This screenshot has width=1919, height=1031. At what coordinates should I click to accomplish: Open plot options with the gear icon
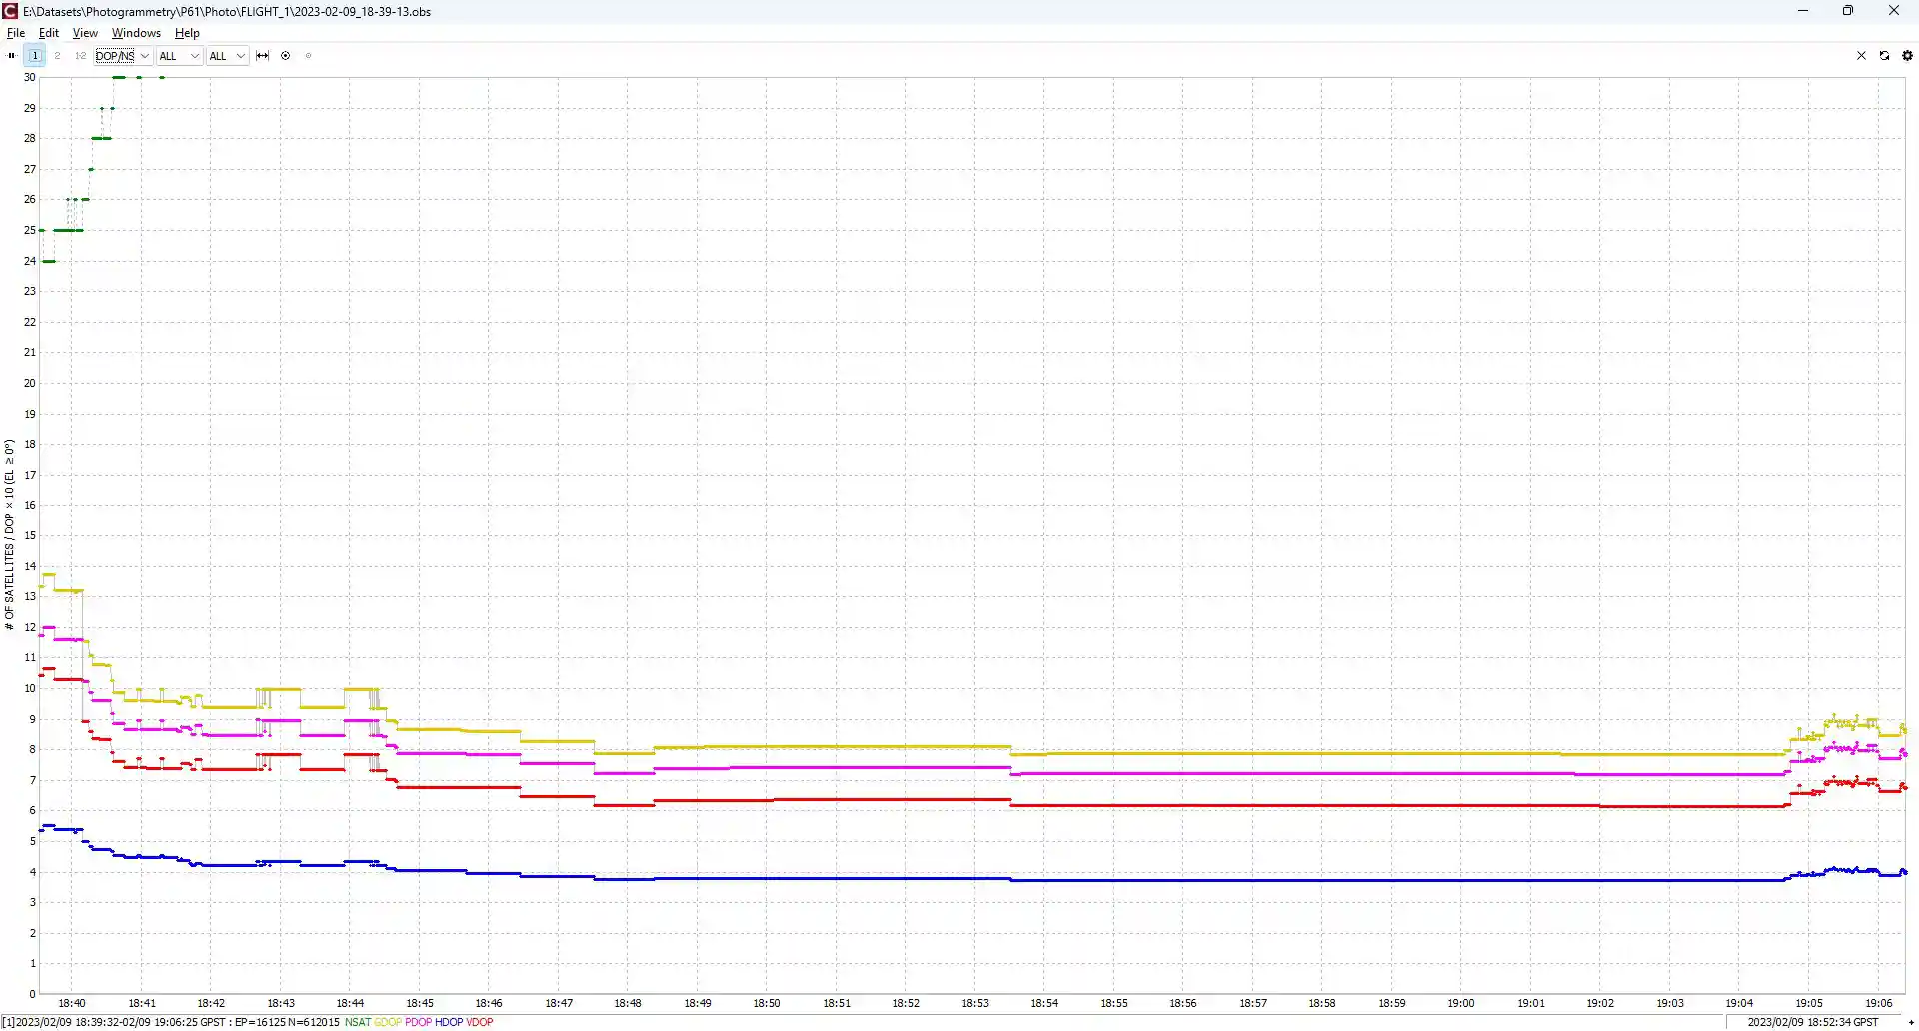tap(1907, 56)
